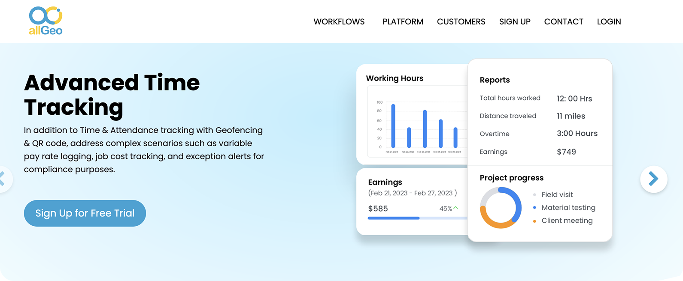Image resolution: width=683 pixels, height=281 pixels.
Task: Click the LOGIN link
Action: click(x=609, y=22)
